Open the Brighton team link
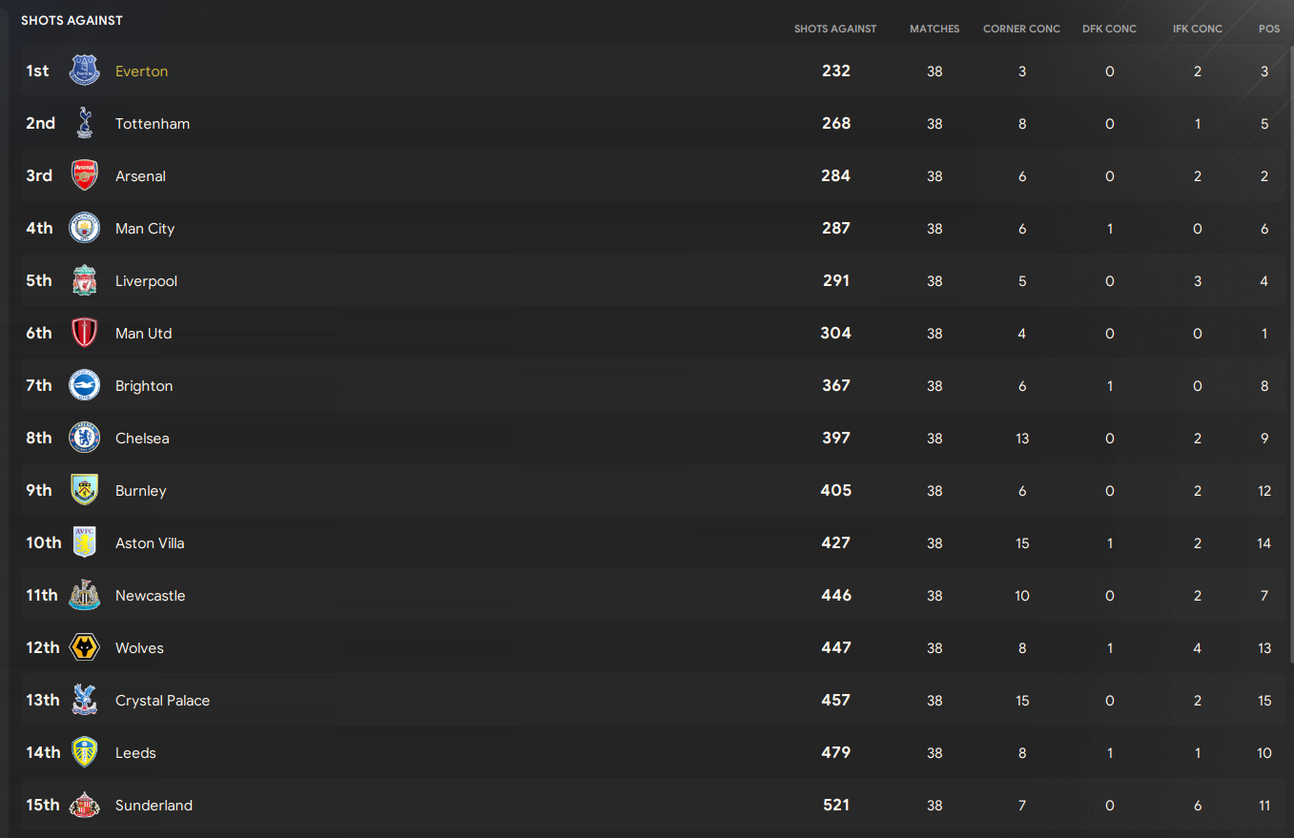Screen dimensions: 1294x838 click(144, 386)
